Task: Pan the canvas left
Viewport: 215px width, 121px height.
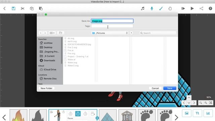Action: coord(184,103)
